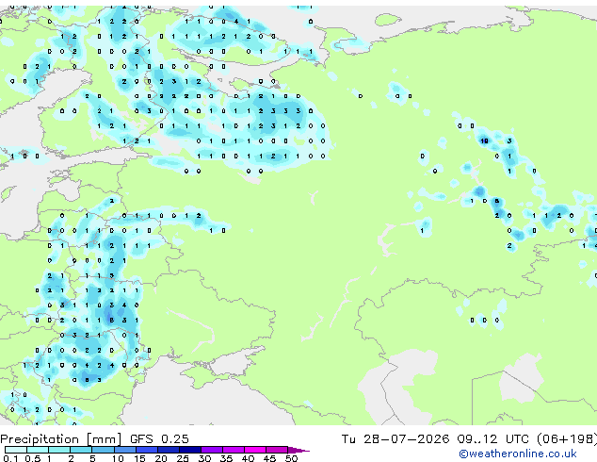Click the above-50 mm arrow tip of legend
Viewport: 597px width, 462px height.
tap(298, 451)
